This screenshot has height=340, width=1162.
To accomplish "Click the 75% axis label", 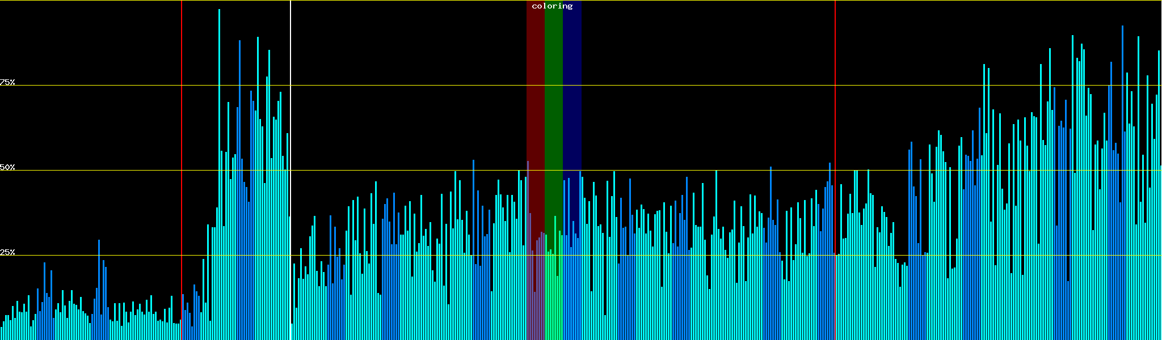I will pyautogui.click(x=7, y=83).
